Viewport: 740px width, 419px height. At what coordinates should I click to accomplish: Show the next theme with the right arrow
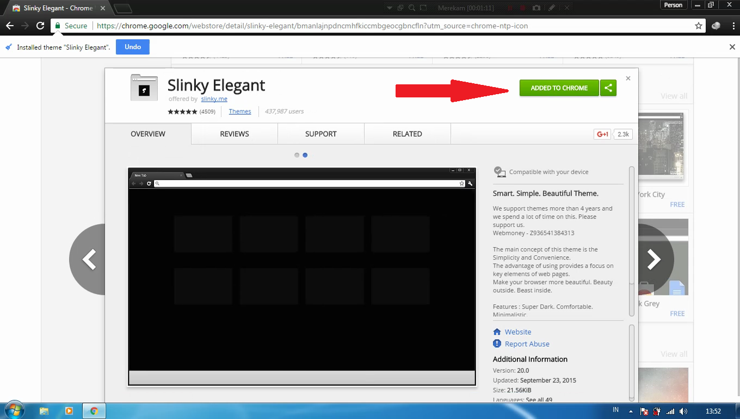[x=653, y=260]
